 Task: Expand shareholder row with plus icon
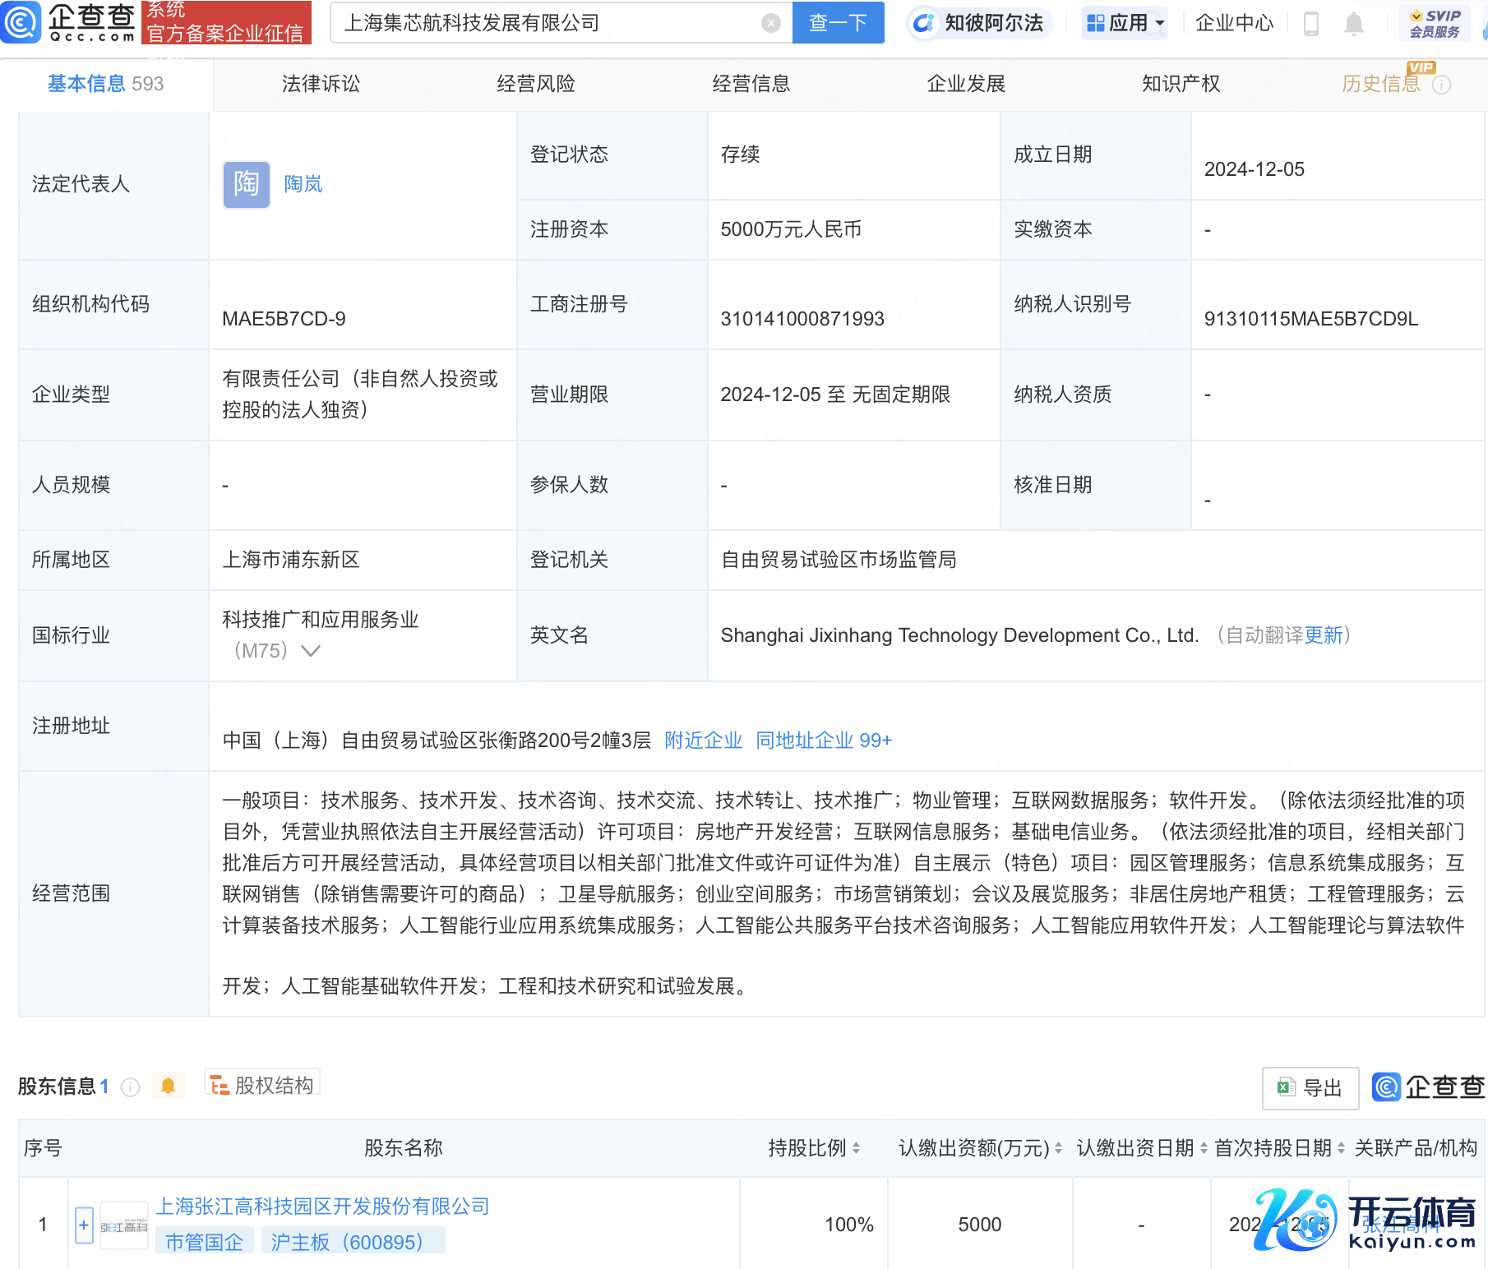84,1225
